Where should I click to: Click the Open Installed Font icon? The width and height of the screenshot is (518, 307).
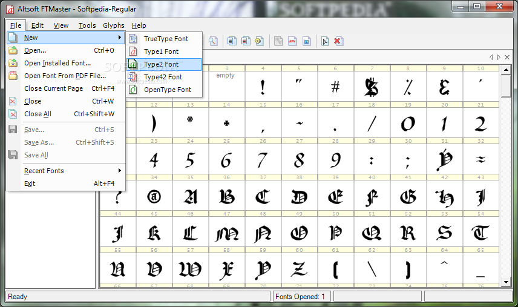tap(13, 63)
